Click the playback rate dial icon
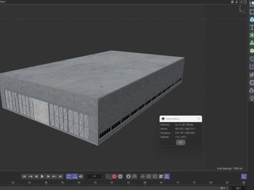This screenshot has width=254, height=190. click(x=134, y=176)
